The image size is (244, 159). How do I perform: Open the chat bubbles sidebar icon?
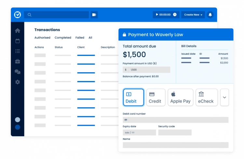pos(18,72)
